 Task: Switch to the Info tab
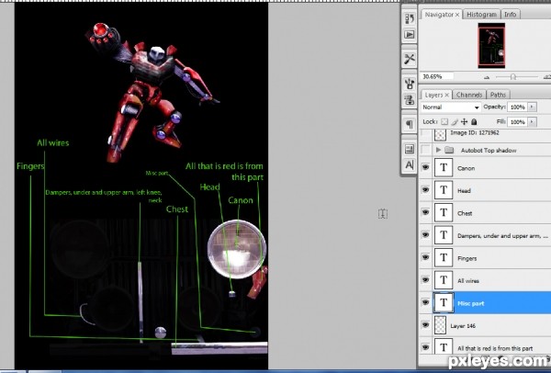(511, 15)
